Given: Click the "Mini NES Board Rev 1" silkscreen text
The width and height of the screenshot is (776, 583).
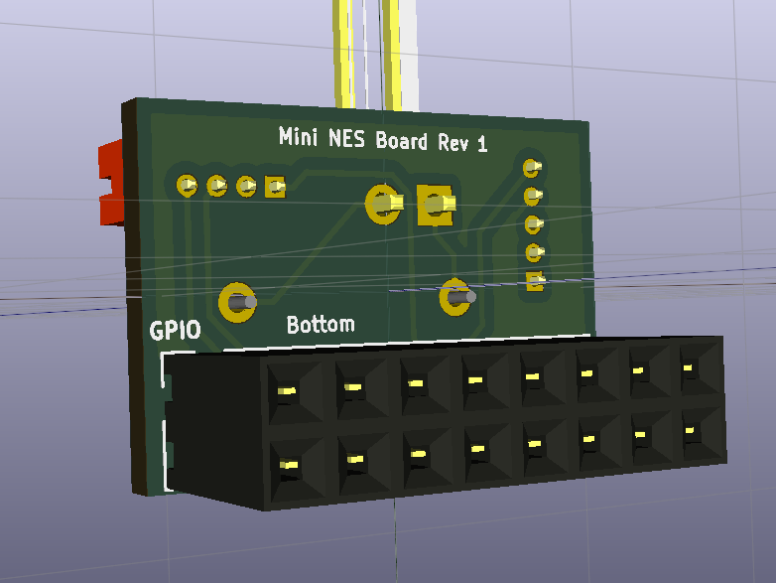Looking at the screenshot, I should coord(383,140).
